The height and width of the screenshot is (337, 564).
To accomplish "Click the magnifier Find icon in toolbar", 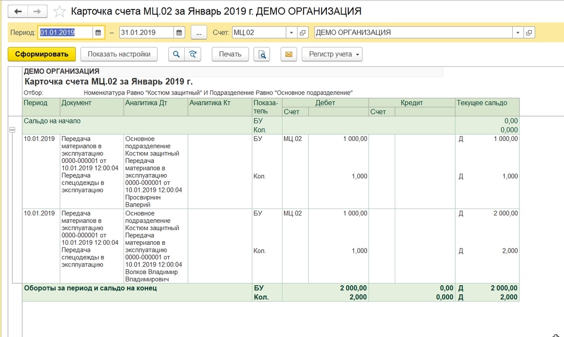I will click(176, 55).
